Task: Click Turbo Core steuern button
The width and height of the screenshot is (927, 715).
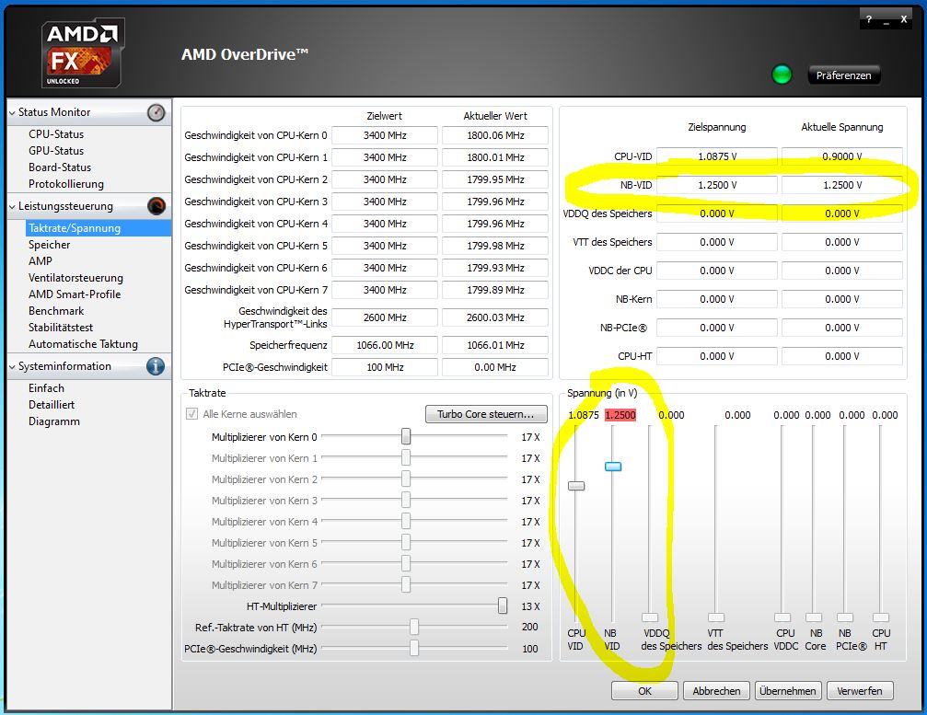Action: tap(486, 414)
